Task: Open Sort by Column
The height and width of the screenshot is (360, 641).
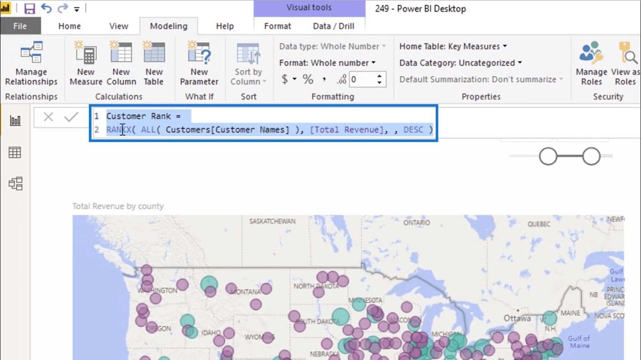Action: click(248, 64)
